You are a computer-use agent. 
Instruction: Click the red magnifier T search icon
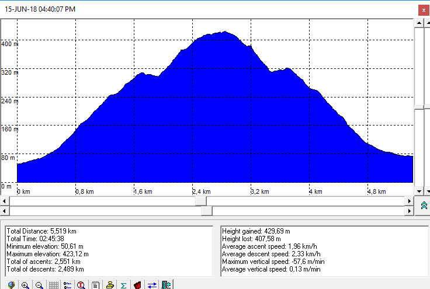point(81,285)
